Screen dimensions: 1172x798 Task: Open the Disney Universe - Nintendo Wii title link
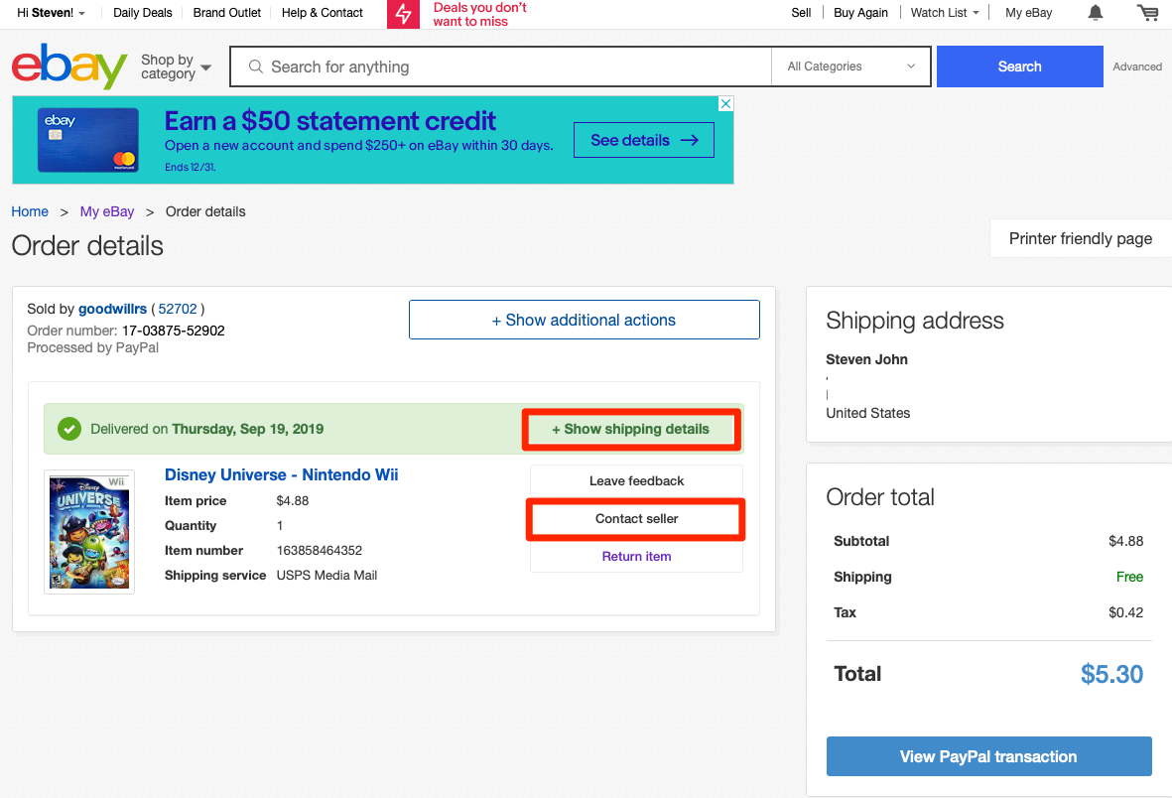point(281,474)
